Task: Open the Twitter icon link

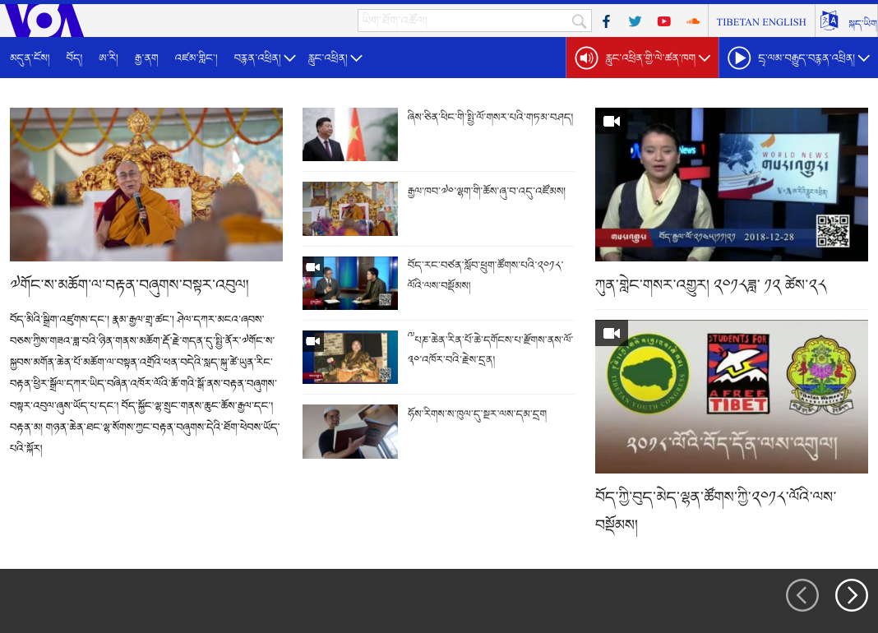Action: click(x=635, y=21)
